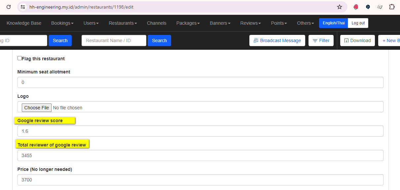Focus the Google review score field

pyautogui.click(x=200, y=131)
